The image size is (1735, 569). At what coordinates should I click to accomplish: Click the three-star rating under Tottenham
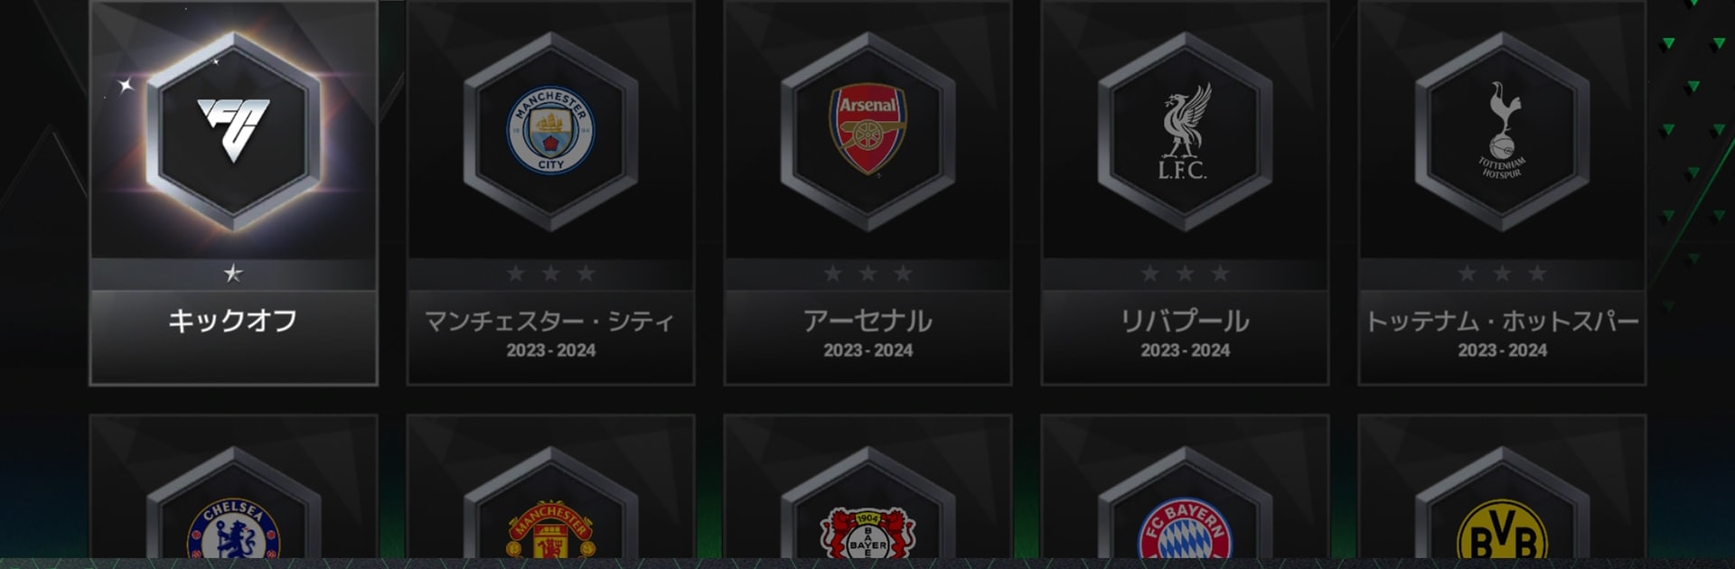[x=1502, y=273]
